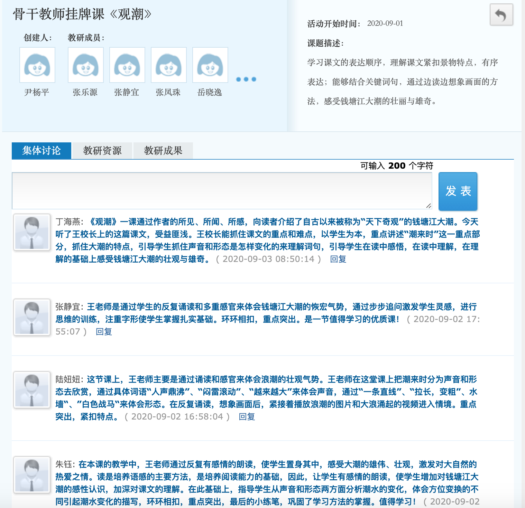Open member 张凤珠's avatar

(169, 65)
